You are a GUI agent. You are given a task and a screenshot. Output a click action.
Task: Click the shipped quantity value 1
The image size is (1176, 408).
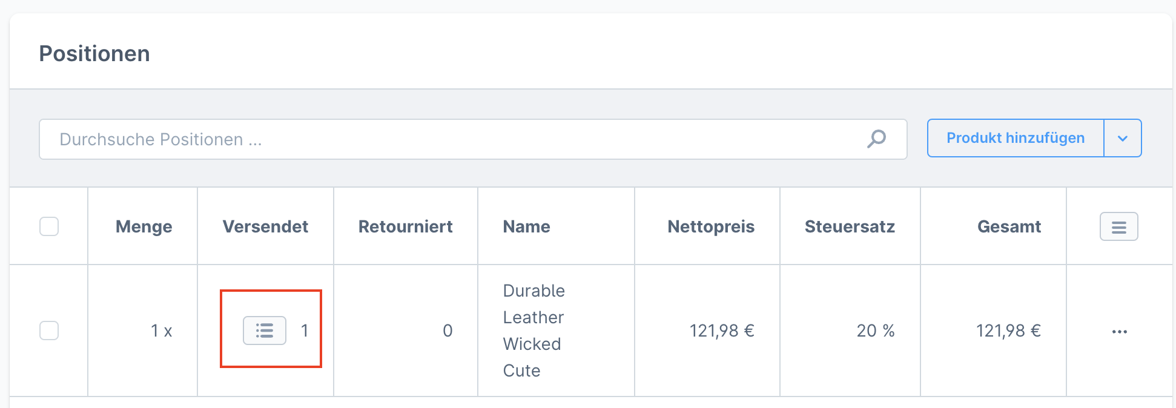coord(305,331)
